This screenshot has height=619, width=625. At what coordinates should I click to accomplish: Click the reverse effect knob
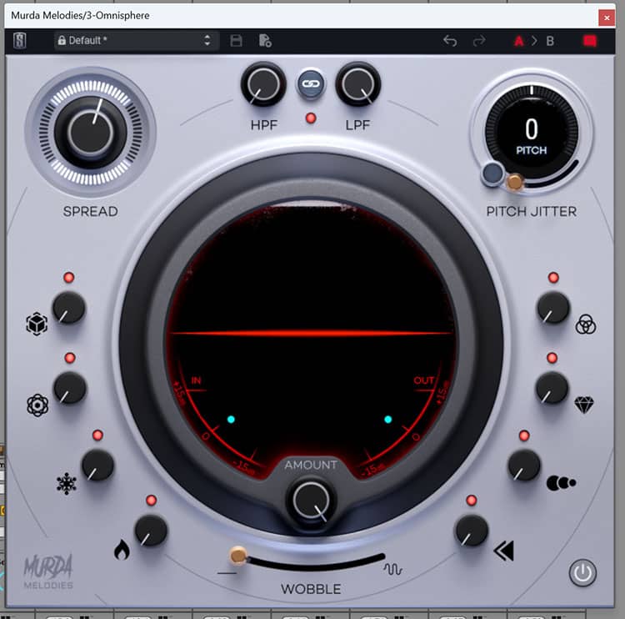coord(472,531)
